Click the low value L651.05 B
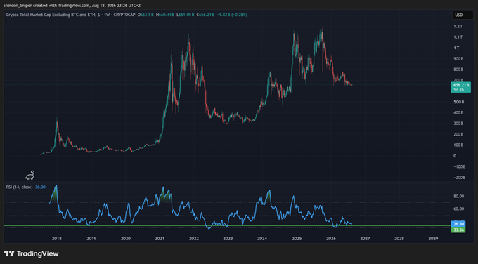This screenshot has width=478, height=264. pyautogui.click(x=185, y=15)
